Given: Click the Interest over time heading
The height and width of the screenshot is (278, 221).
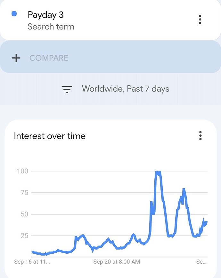Looking at the screenshot, I should pos(50,136).
